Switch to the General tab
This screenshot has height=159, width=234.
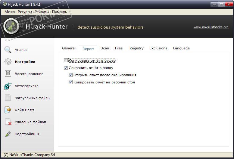69,48
